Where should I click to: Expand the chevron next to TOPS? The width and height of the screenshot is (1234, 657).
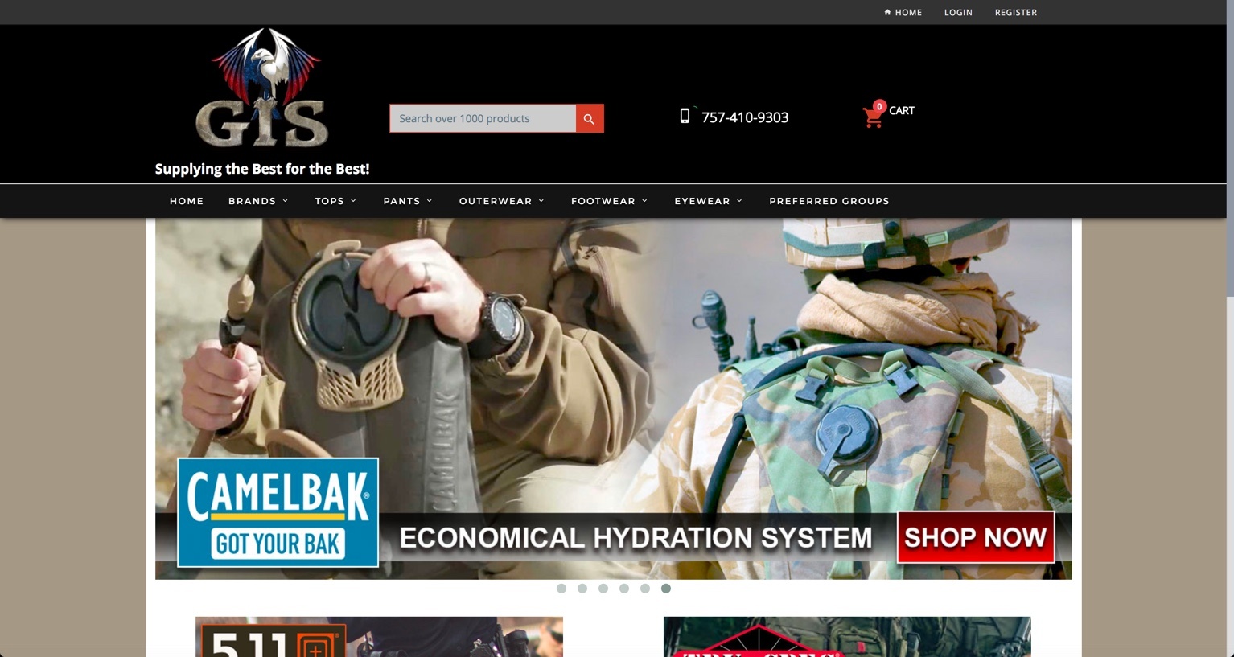point(353,201)
